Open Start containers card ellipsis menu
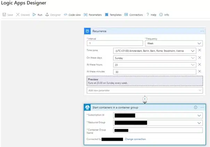This screenshot has height=147, width=210. [202, 107]
